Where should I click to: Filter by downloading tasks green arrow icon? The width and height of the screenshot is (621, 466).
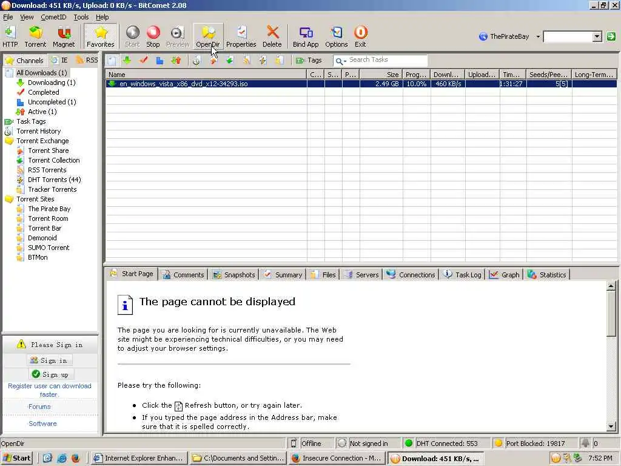[127, 60]
